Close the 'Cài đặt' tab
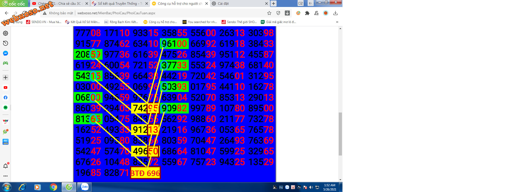520x192 pixels. click(x=266, y=3)
